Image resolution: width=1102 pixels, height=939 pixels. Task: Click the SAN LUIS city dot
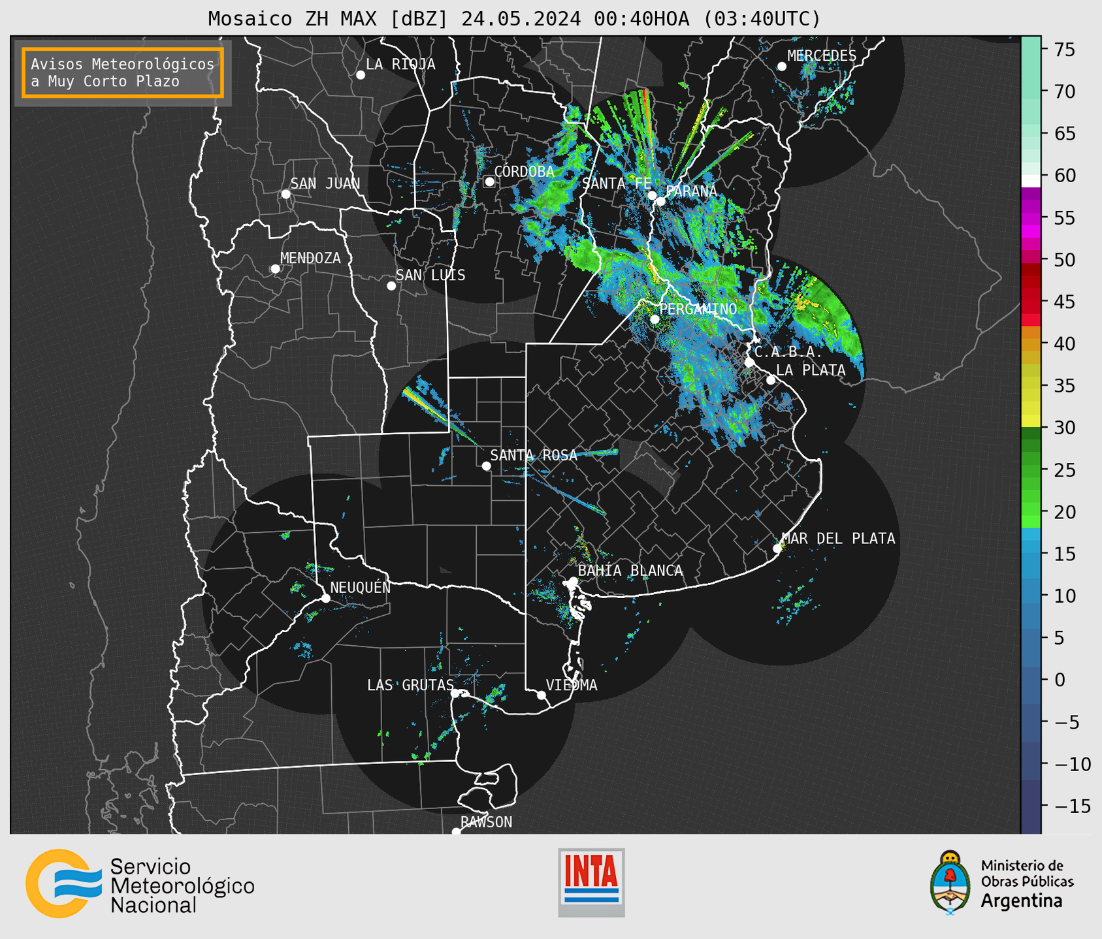tap(391, 286)
